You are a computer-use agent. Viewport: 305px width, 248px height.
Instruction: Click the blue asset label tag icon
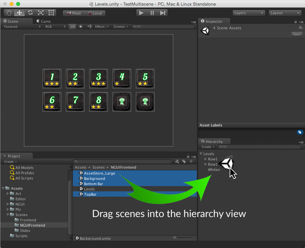[300, 132]
